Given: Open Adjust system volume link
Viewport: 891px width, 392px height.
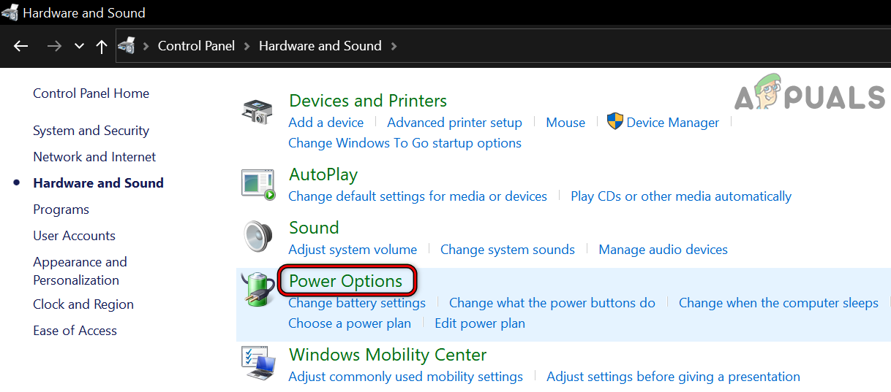Looking at the screenshot, I should (353, 250).
